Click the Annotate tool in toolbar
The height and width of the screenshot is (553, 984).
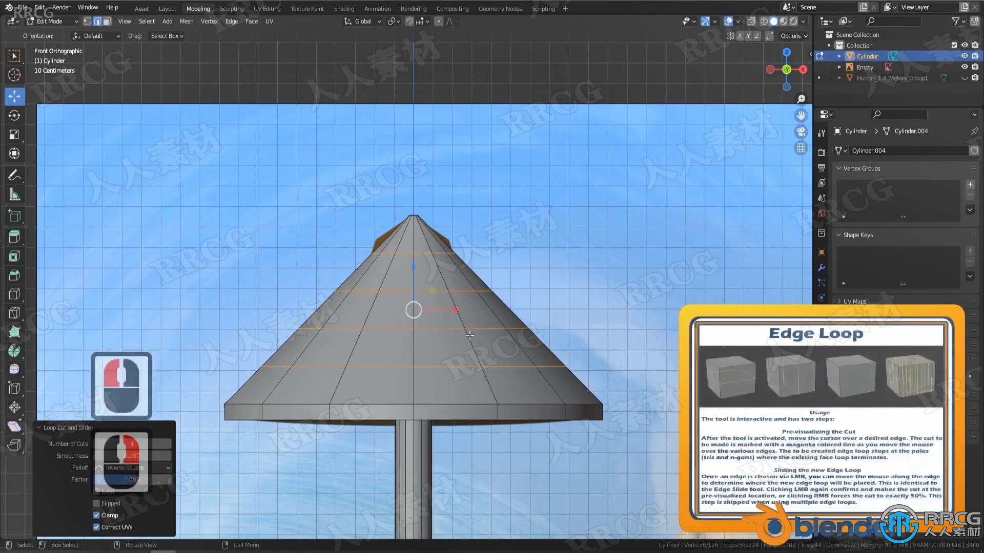[x=14, y=175]
